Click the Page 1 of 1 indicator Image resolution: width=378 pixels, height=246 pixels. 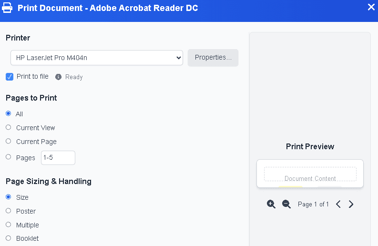click(313, 204)
